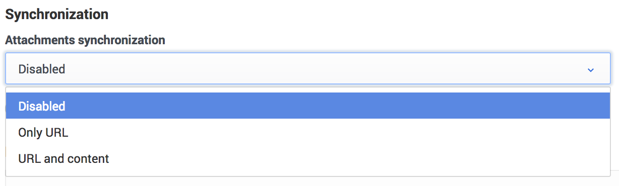
Task: Select the highlighted Disabled option
Action: point(308,106)
